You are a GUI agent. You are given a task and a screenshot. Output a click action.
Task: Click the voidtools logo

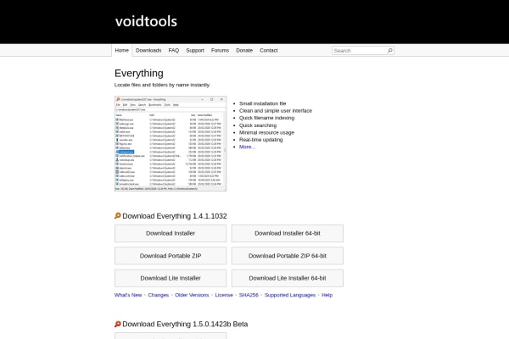tap(146, 21)
